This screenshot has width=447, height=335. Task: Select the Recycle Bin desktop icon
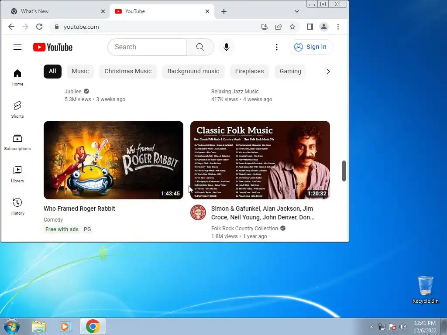point(426,290)
